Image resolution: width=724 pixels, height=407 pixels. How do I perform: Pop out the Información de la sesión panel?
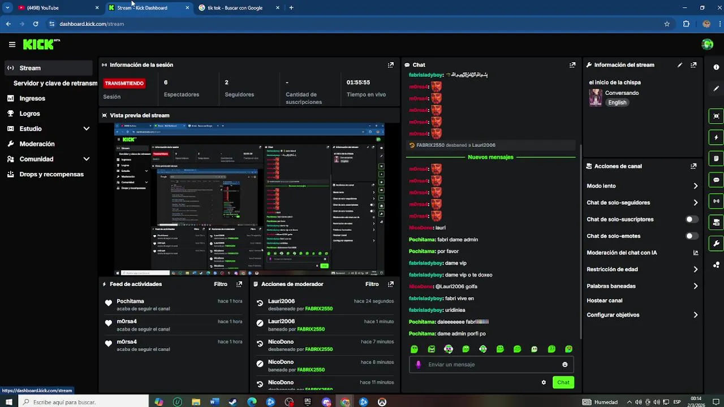390,65
